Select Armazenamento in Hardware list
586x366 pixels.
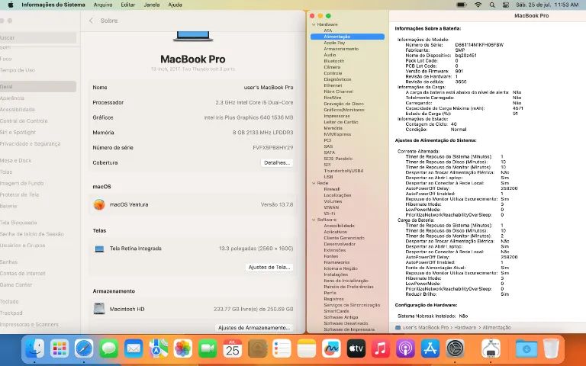tap(341, 49)
